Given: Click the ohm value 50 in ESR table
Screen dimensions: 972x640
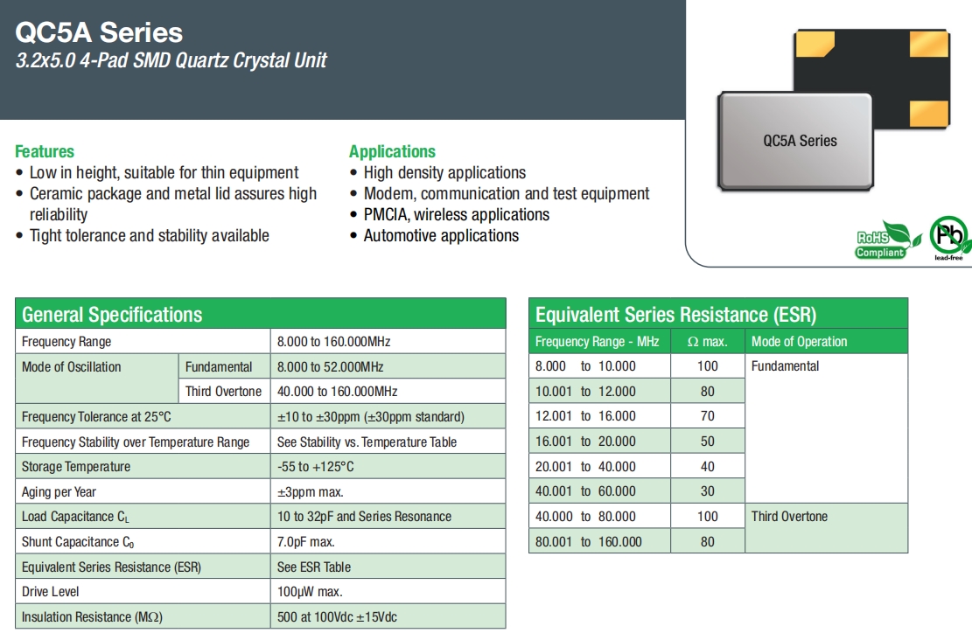Looking at the screenshot, I should pyautogui.click(x=707, y=442).
